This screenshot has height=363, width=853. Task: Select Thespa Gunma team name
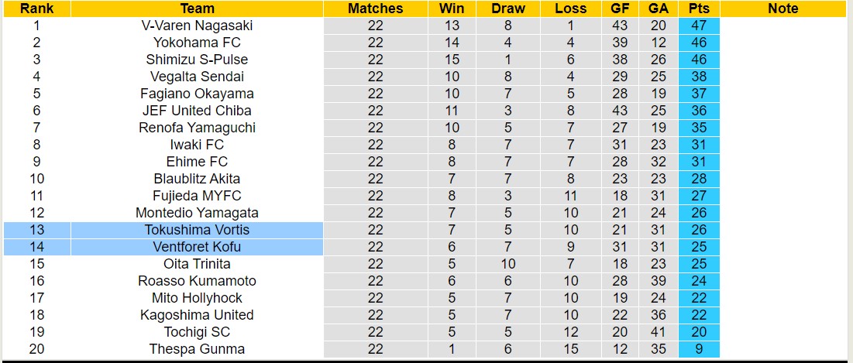(x=197, y=349)
